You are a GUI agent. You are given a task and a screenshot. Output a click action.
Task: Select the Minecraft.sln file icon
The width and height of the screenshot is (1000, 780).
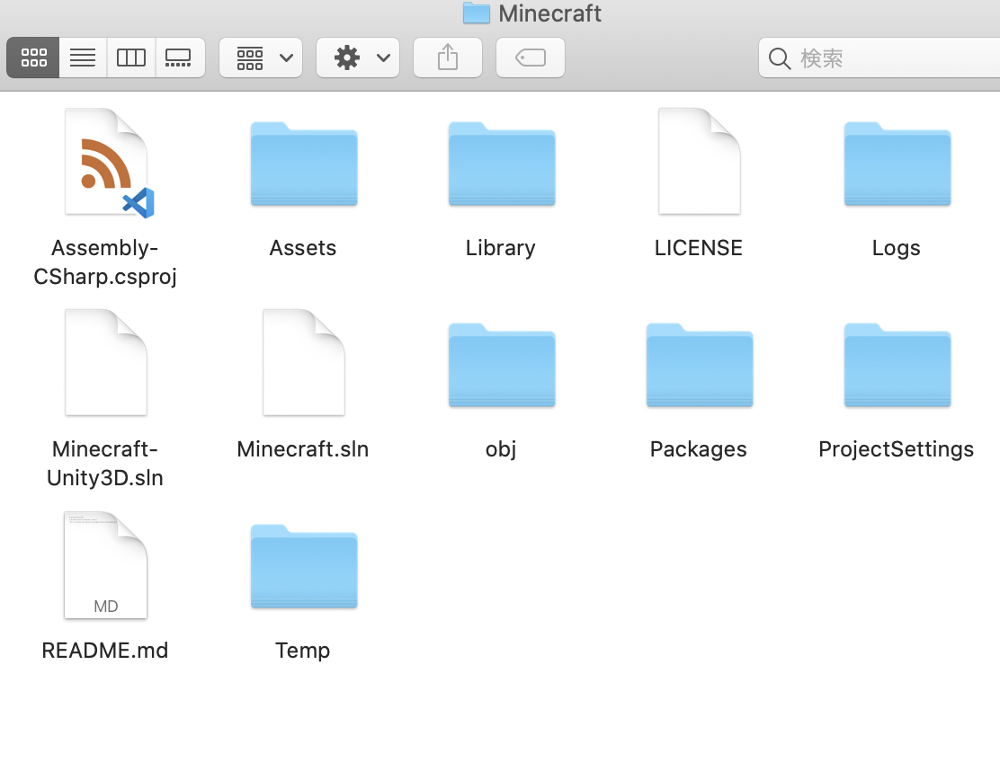tap(304, 363)
